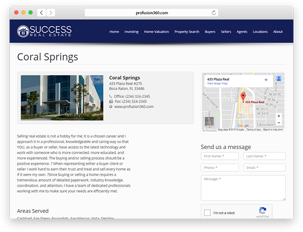Click the globe website icon
303x232 pixels.
coord(111,106)
